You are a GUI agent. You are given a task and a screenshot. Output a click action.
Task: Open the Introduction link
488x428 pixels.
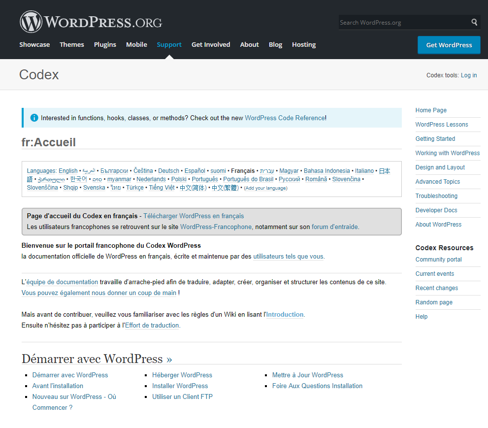[285, 314]
